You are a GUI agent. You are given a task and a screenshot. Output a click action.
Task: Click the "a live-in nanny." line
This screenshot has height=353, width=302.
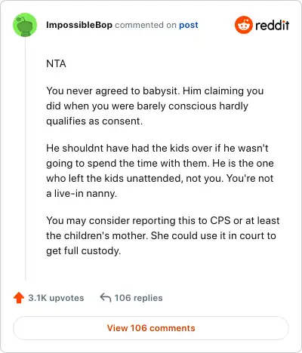82,194
